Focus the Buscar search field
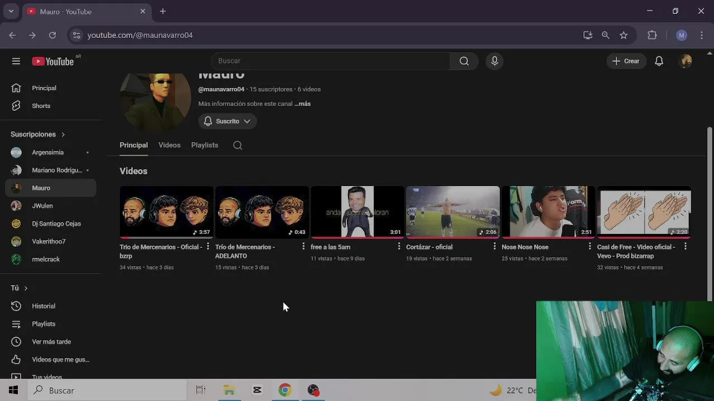Screen dimensions: 714x401 coord(330,61)
